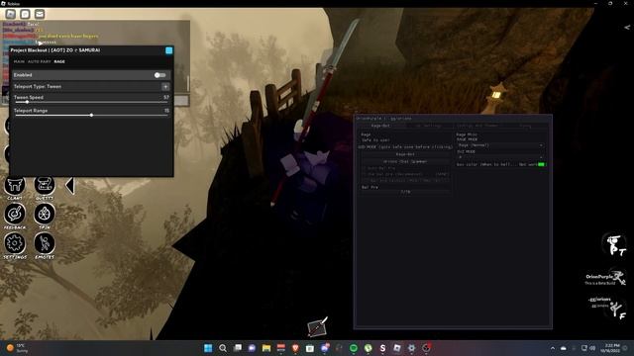Open File Explorer from taskbar
Screen dimensions: 634x356
(266, 348)
